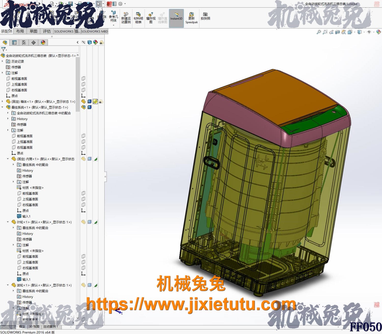Toggle display mode icon for 悬挂系统<1> row
Image resolution: width=382 pixels, height=334 pixels.
pos(89,107)
